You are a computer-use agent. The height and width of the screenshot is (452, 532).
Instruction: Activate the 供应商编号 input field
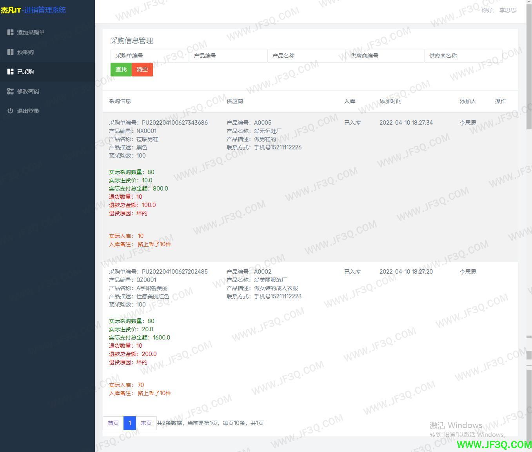coord(385,56)
